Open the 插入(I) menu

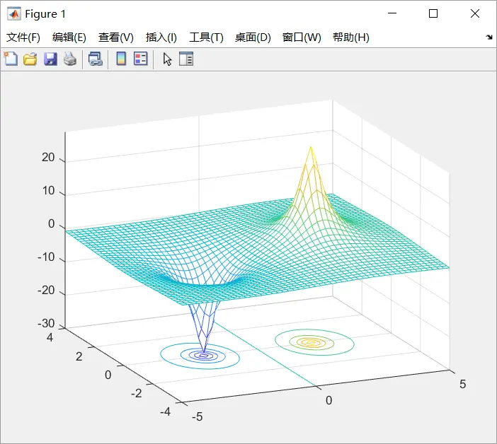[x=161, y=37]
